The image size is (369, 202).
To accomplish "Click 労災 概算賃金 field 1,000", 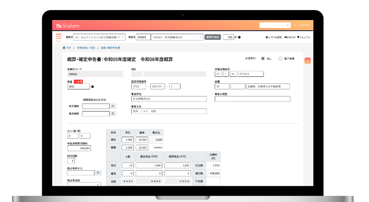I will (177, 165).
